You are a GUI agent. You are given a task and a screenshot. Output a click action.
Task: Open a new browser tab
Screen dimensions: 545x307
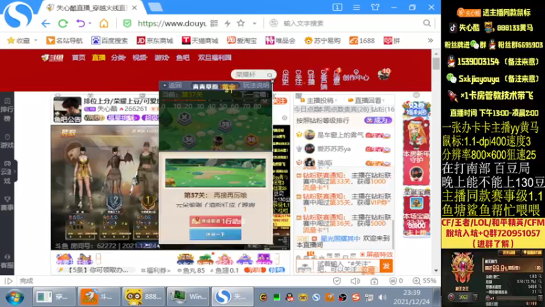click(155, 8)
